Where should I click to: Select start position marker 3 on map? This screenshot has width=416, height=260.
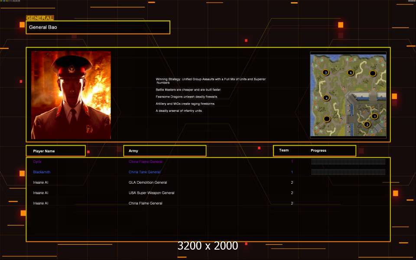click(x=325, y=72)
